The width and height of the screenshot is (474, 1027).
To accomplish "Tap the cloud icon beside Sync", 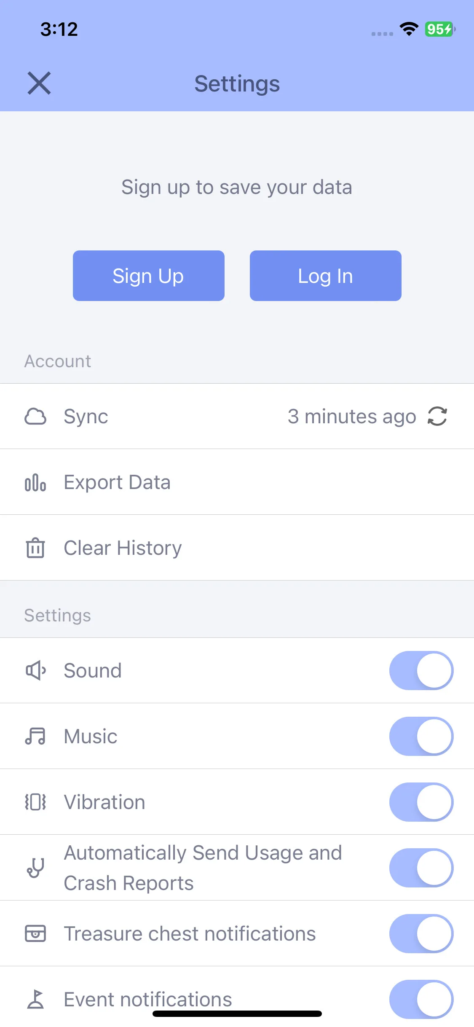I will click(x=35, y=416).
